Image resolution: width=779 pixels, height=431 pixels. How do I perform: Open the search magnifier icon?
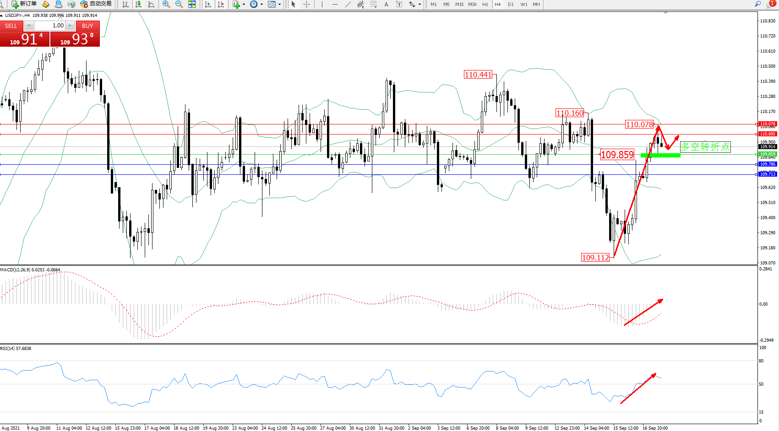point(757,4)
